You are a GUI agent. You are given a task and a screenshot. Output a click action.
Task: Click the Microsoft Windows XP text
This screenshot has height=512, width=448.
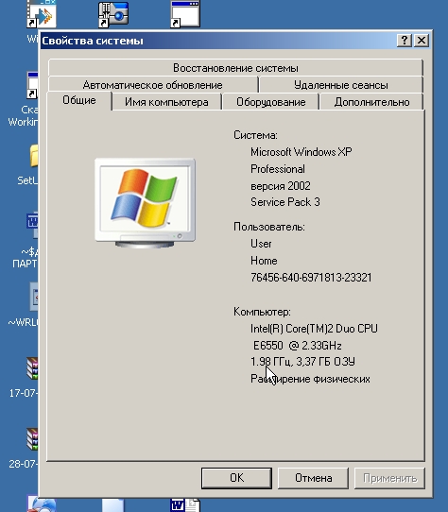pyautogui.click(x=301, y=152)
